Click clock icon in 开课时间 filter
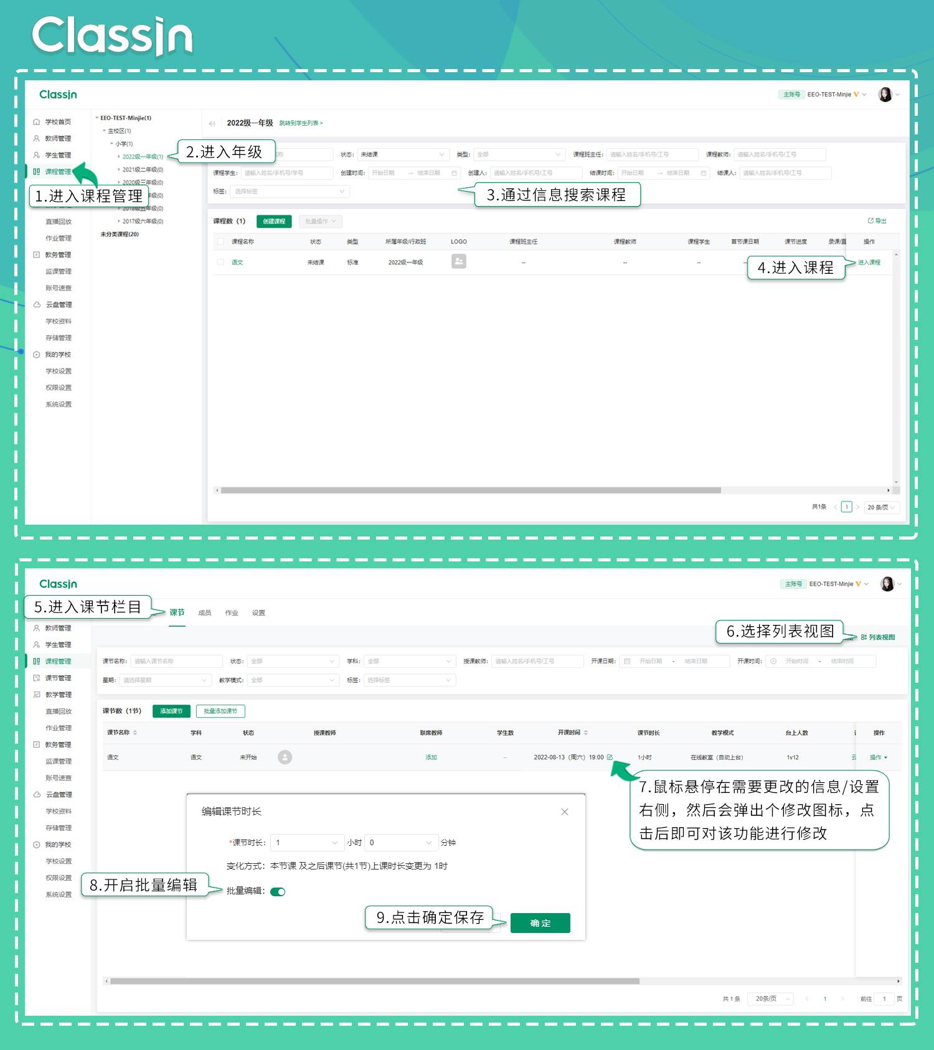Viewport: 934px width, 1050px height. pyautogui.click(x=773, y=661)
